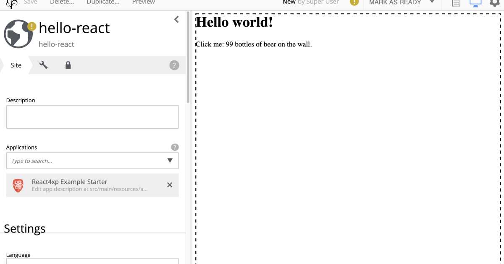Open the details panel list icon

coord(456,3)
